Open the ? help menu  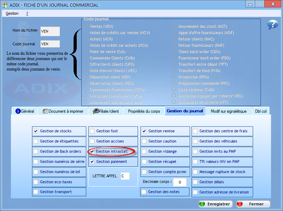27,14
